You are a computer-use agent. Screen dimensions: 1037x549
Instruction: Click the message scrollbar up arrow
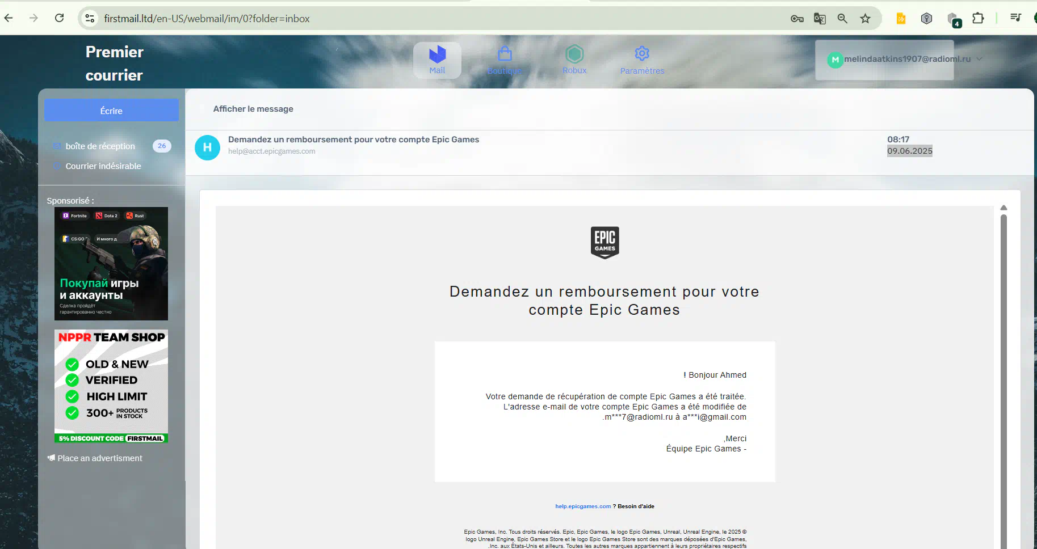(x=1004, y=208)
